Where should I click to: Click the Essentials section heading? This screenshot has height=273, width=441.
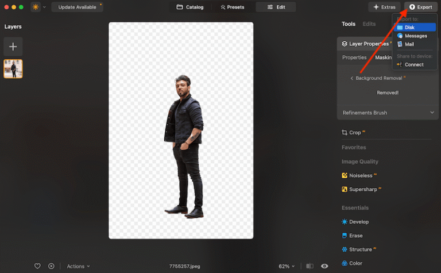pos(355,208)
